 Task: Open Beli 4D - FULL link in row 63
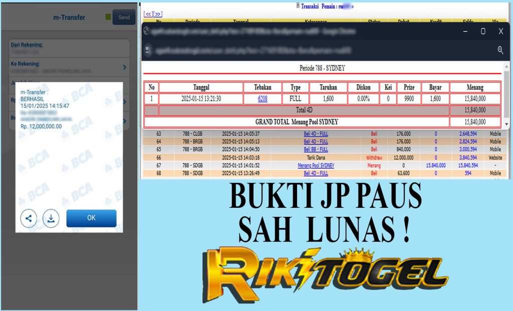click(x=316, y=134)
